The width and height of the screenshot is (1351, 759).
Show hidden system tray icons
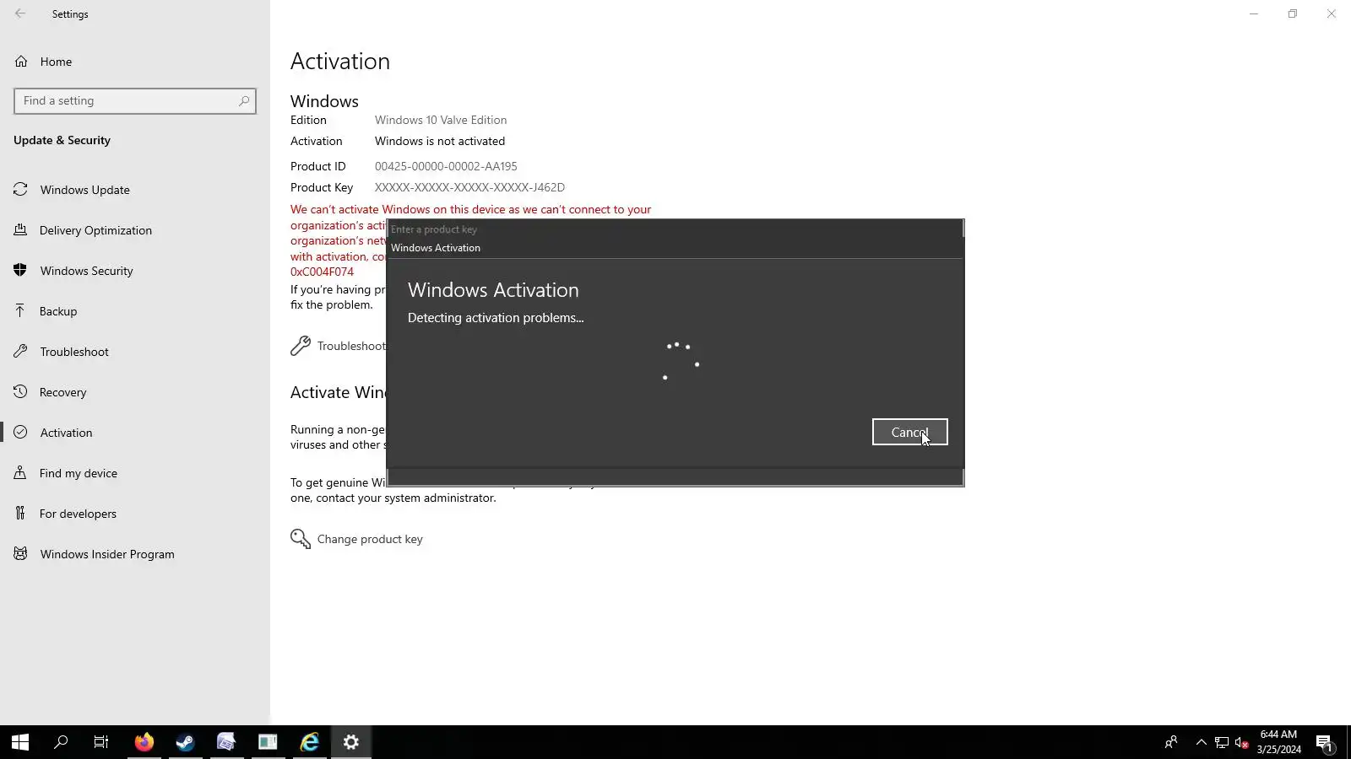coord(1202,742)
